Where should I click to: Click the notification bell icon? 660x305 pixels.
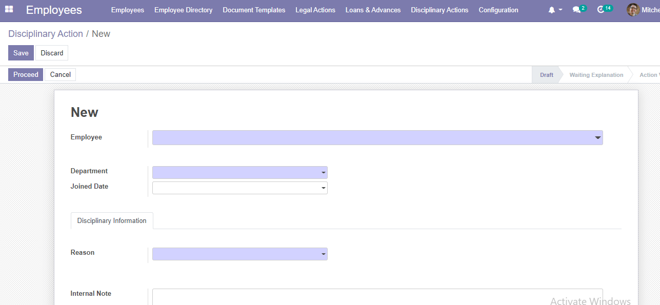coord(552,10)
